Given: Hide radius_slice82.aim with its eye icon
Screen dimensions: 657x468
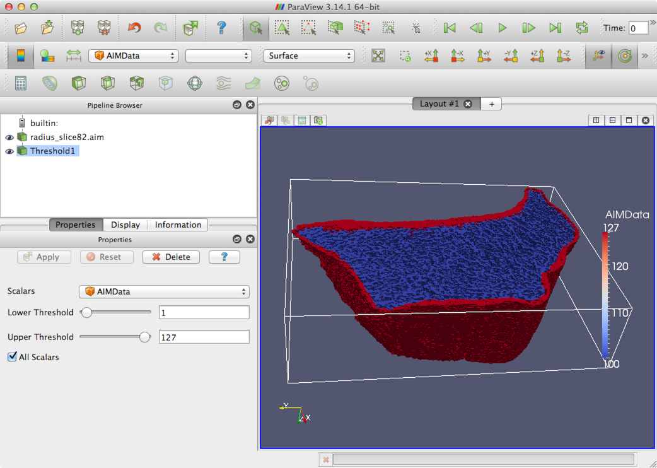Looking at the screenshot, I should pyautogui.click(x=9, y=137).
